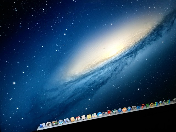Launch iTunes music note icon
The width and height of the screenshot is (176, 132).
click(119, 110)
